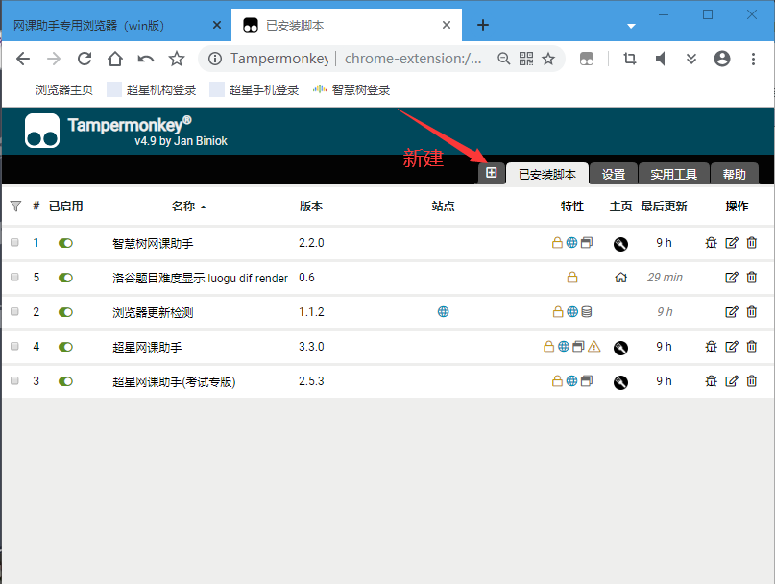The width and height of the screenshot is (775, 584).
Task: Open the QR code icon in address bar
Action: (x=526, y=59)
